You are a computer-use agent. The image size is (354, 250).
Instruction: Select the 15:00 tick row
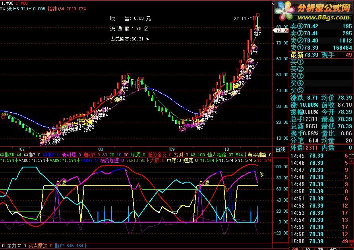(319, 241)
